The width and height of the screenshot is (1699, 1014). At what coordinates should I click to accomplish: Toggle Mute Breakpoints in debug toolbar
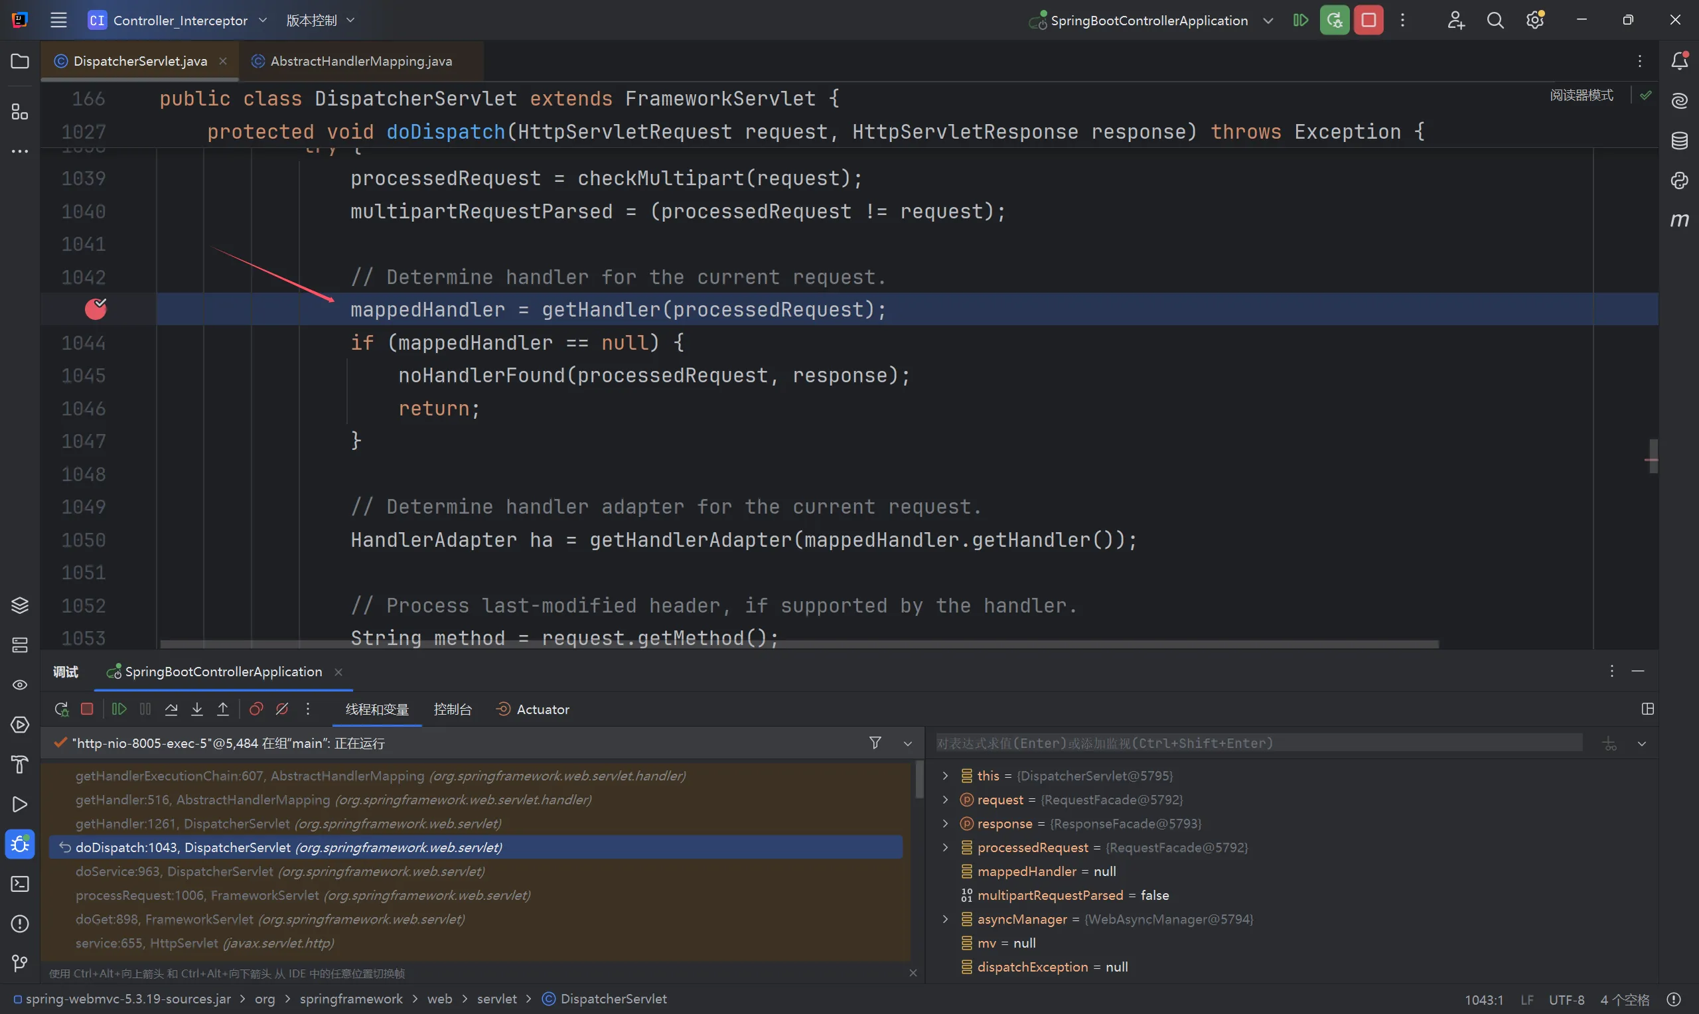click(x=281, y=709)
